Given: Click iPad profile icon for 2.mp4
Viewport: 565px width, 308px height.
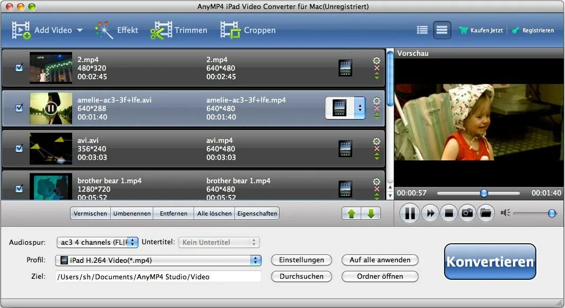Looking at the screenshot, I should pos(345,68).
